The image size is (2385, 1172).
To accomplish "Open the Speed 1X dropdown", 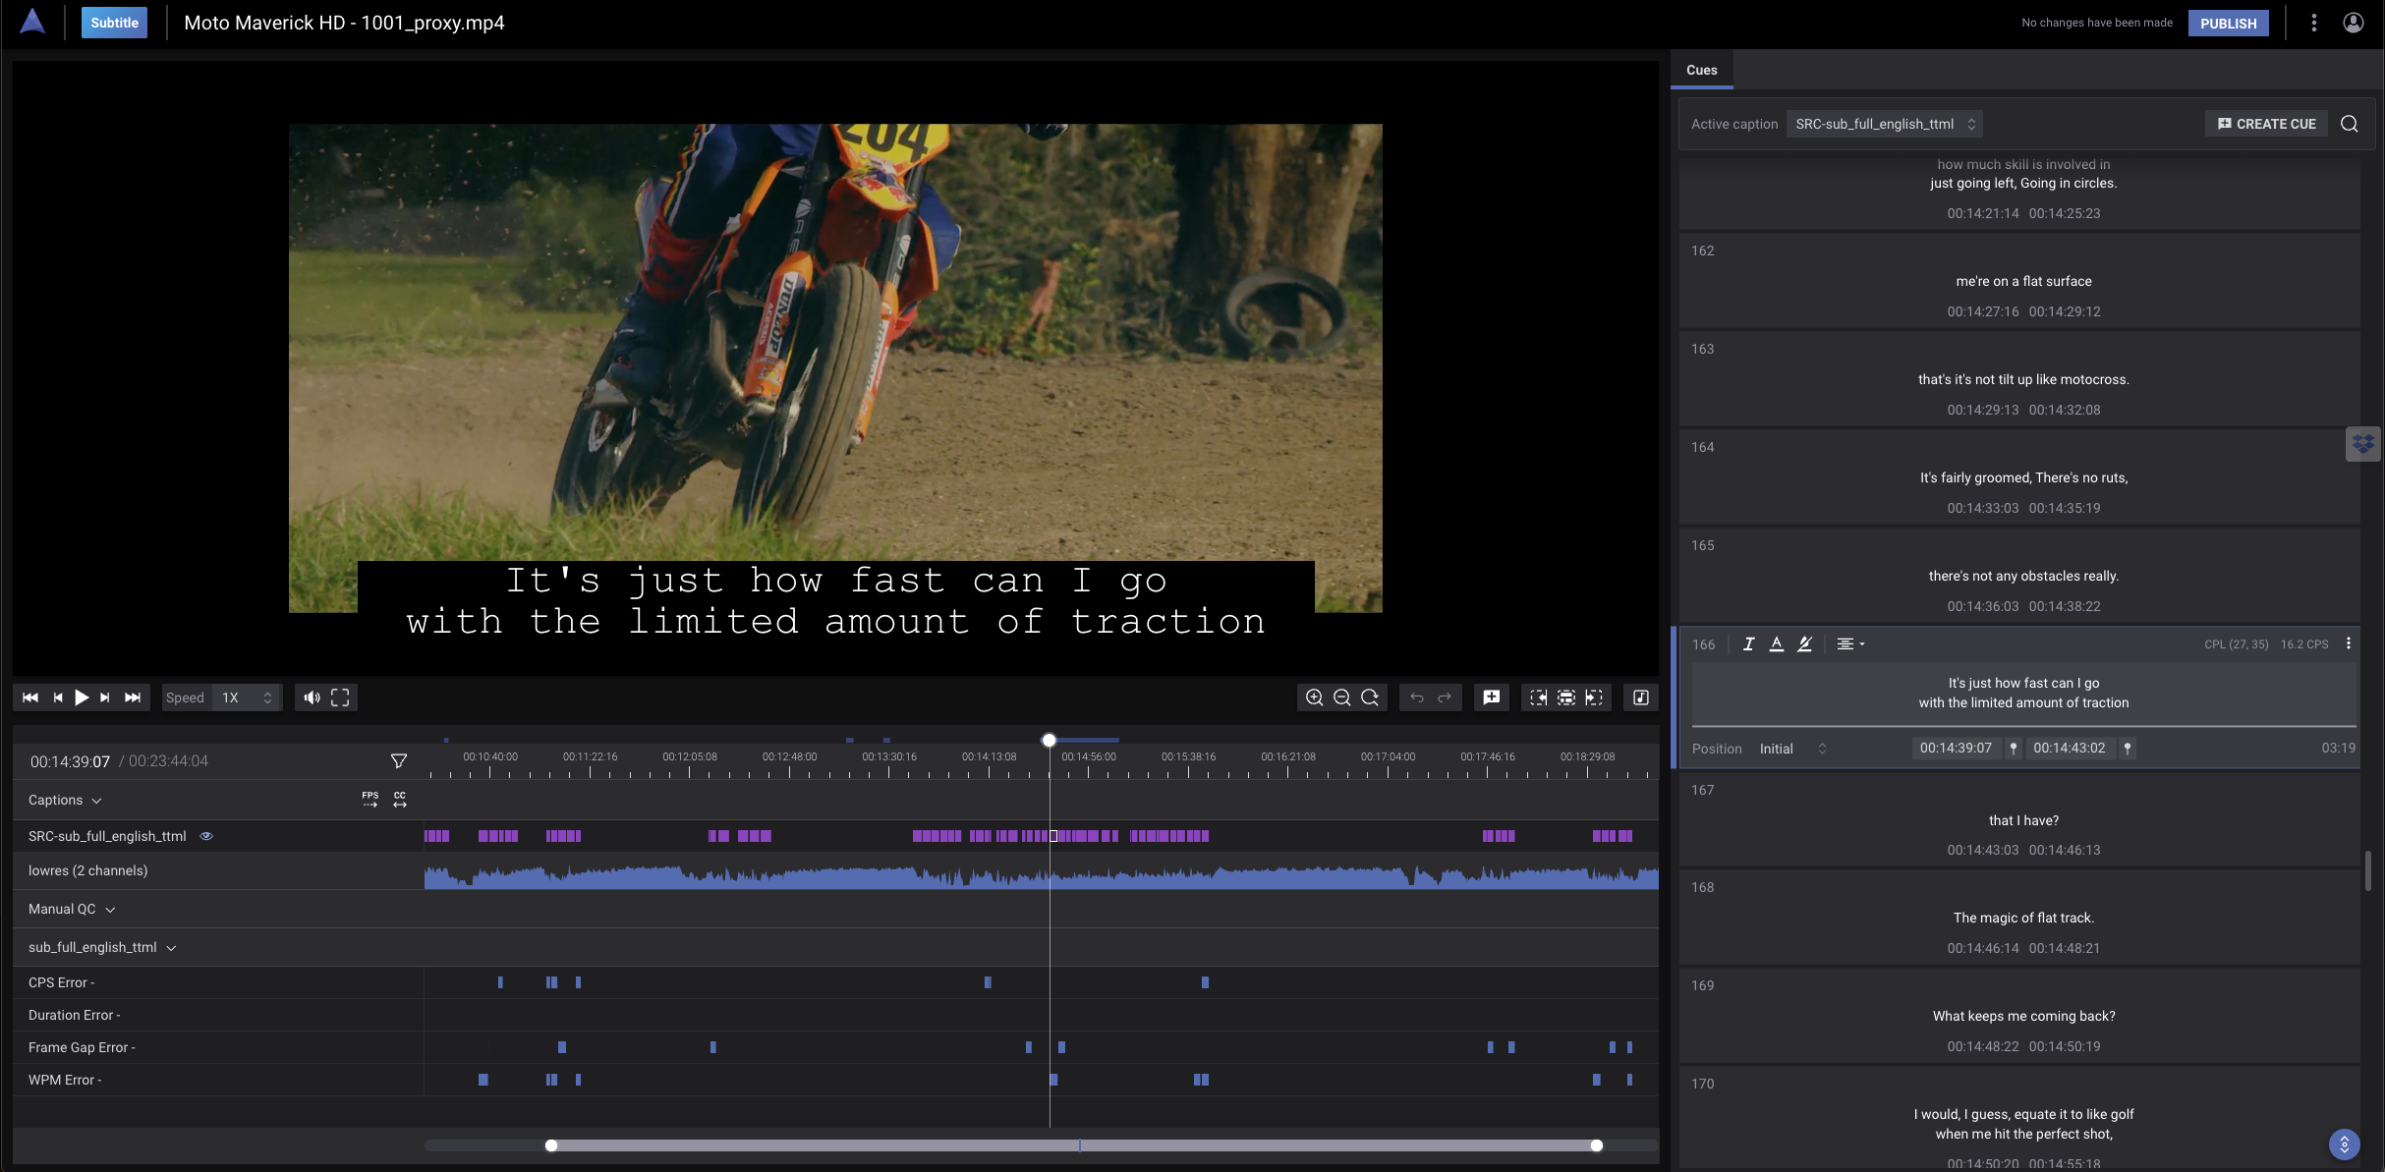I will (246, 698).
